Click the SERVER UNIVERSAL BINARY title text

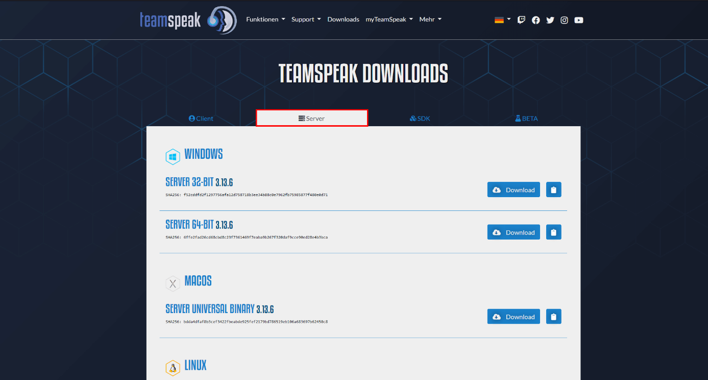[210, 309]
